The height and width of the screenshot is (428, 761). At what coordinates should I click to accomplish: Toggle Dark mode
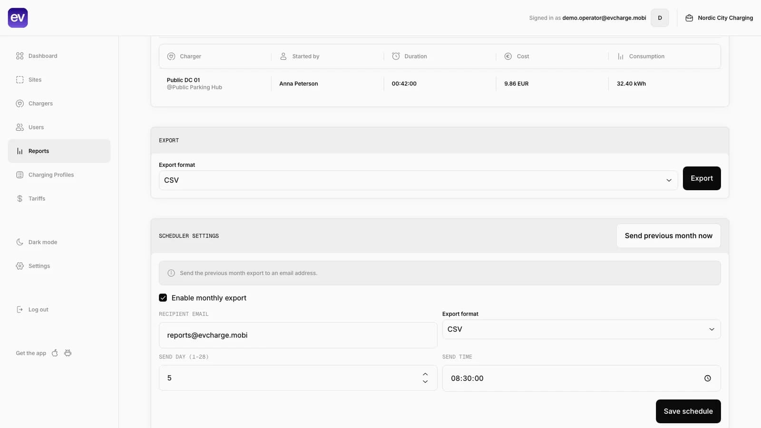[59, 242]
